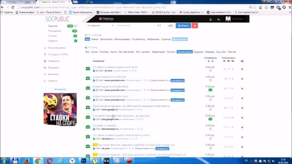Screen dimensions: 292x164
Task: Click briefcase icon for ilyuziya.ru task
Action: [x=88, y=137]
